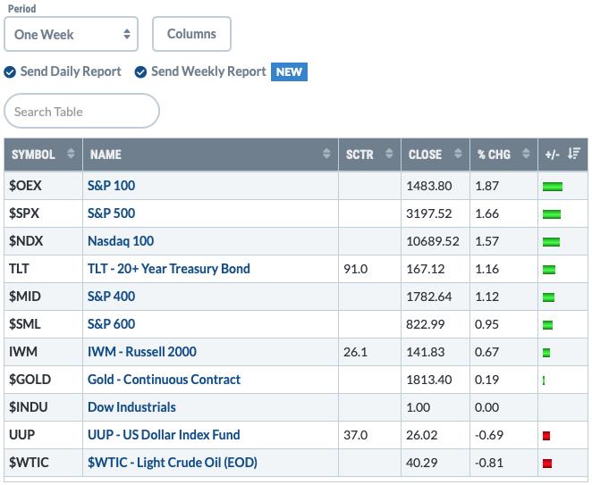
Task: Click the close value 1813.40
Action: [x=429, y=380]
